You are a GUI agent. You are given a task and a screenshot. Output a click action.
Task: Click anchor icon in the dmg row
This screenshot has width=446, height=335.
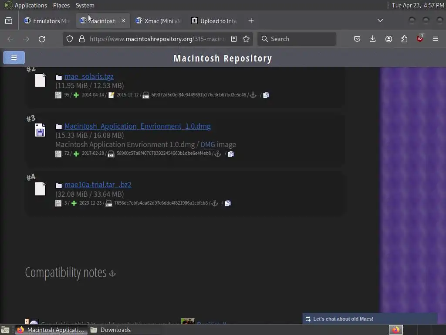218,154
